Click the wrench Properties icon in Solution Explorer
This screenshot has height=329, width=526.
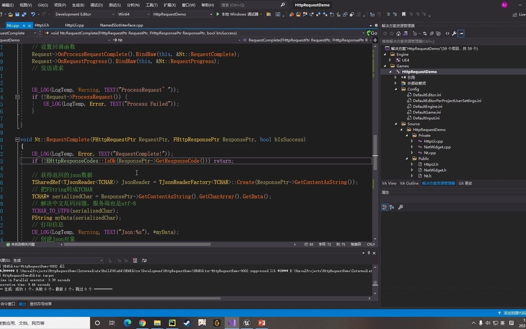pyautogui.click(x=454, y=34)
